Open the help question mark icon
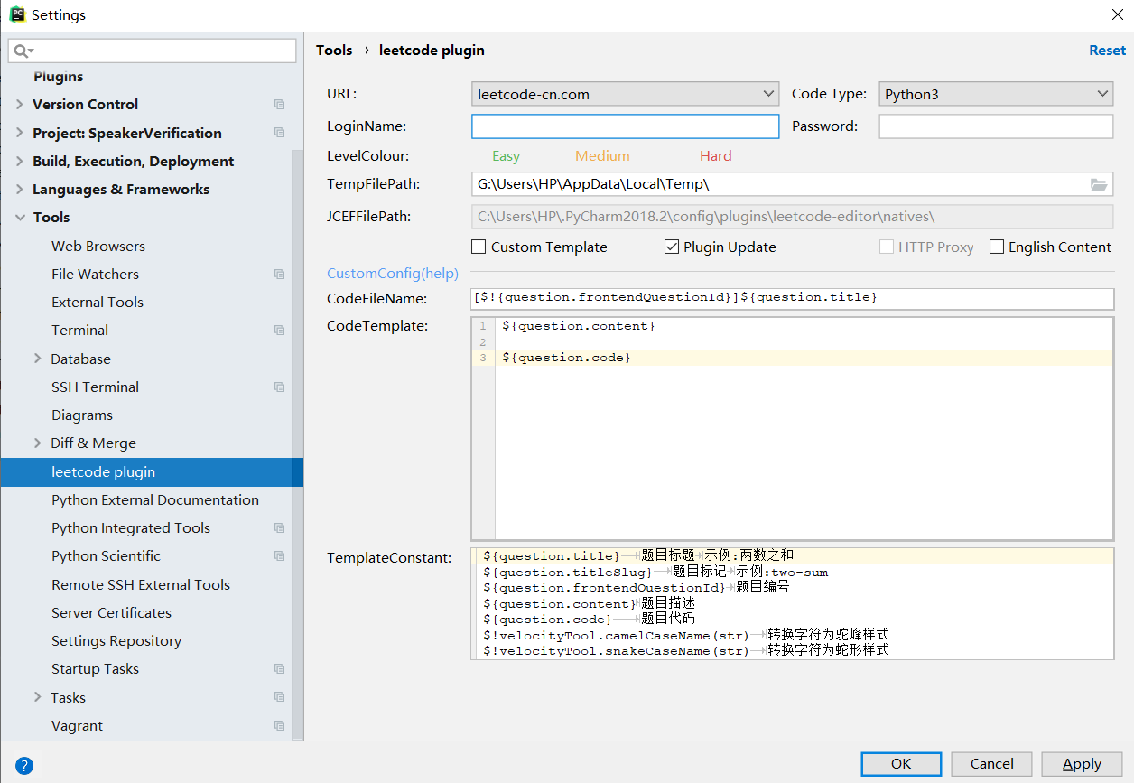Screen dimensions: 1134x783 tap(24, 765)
